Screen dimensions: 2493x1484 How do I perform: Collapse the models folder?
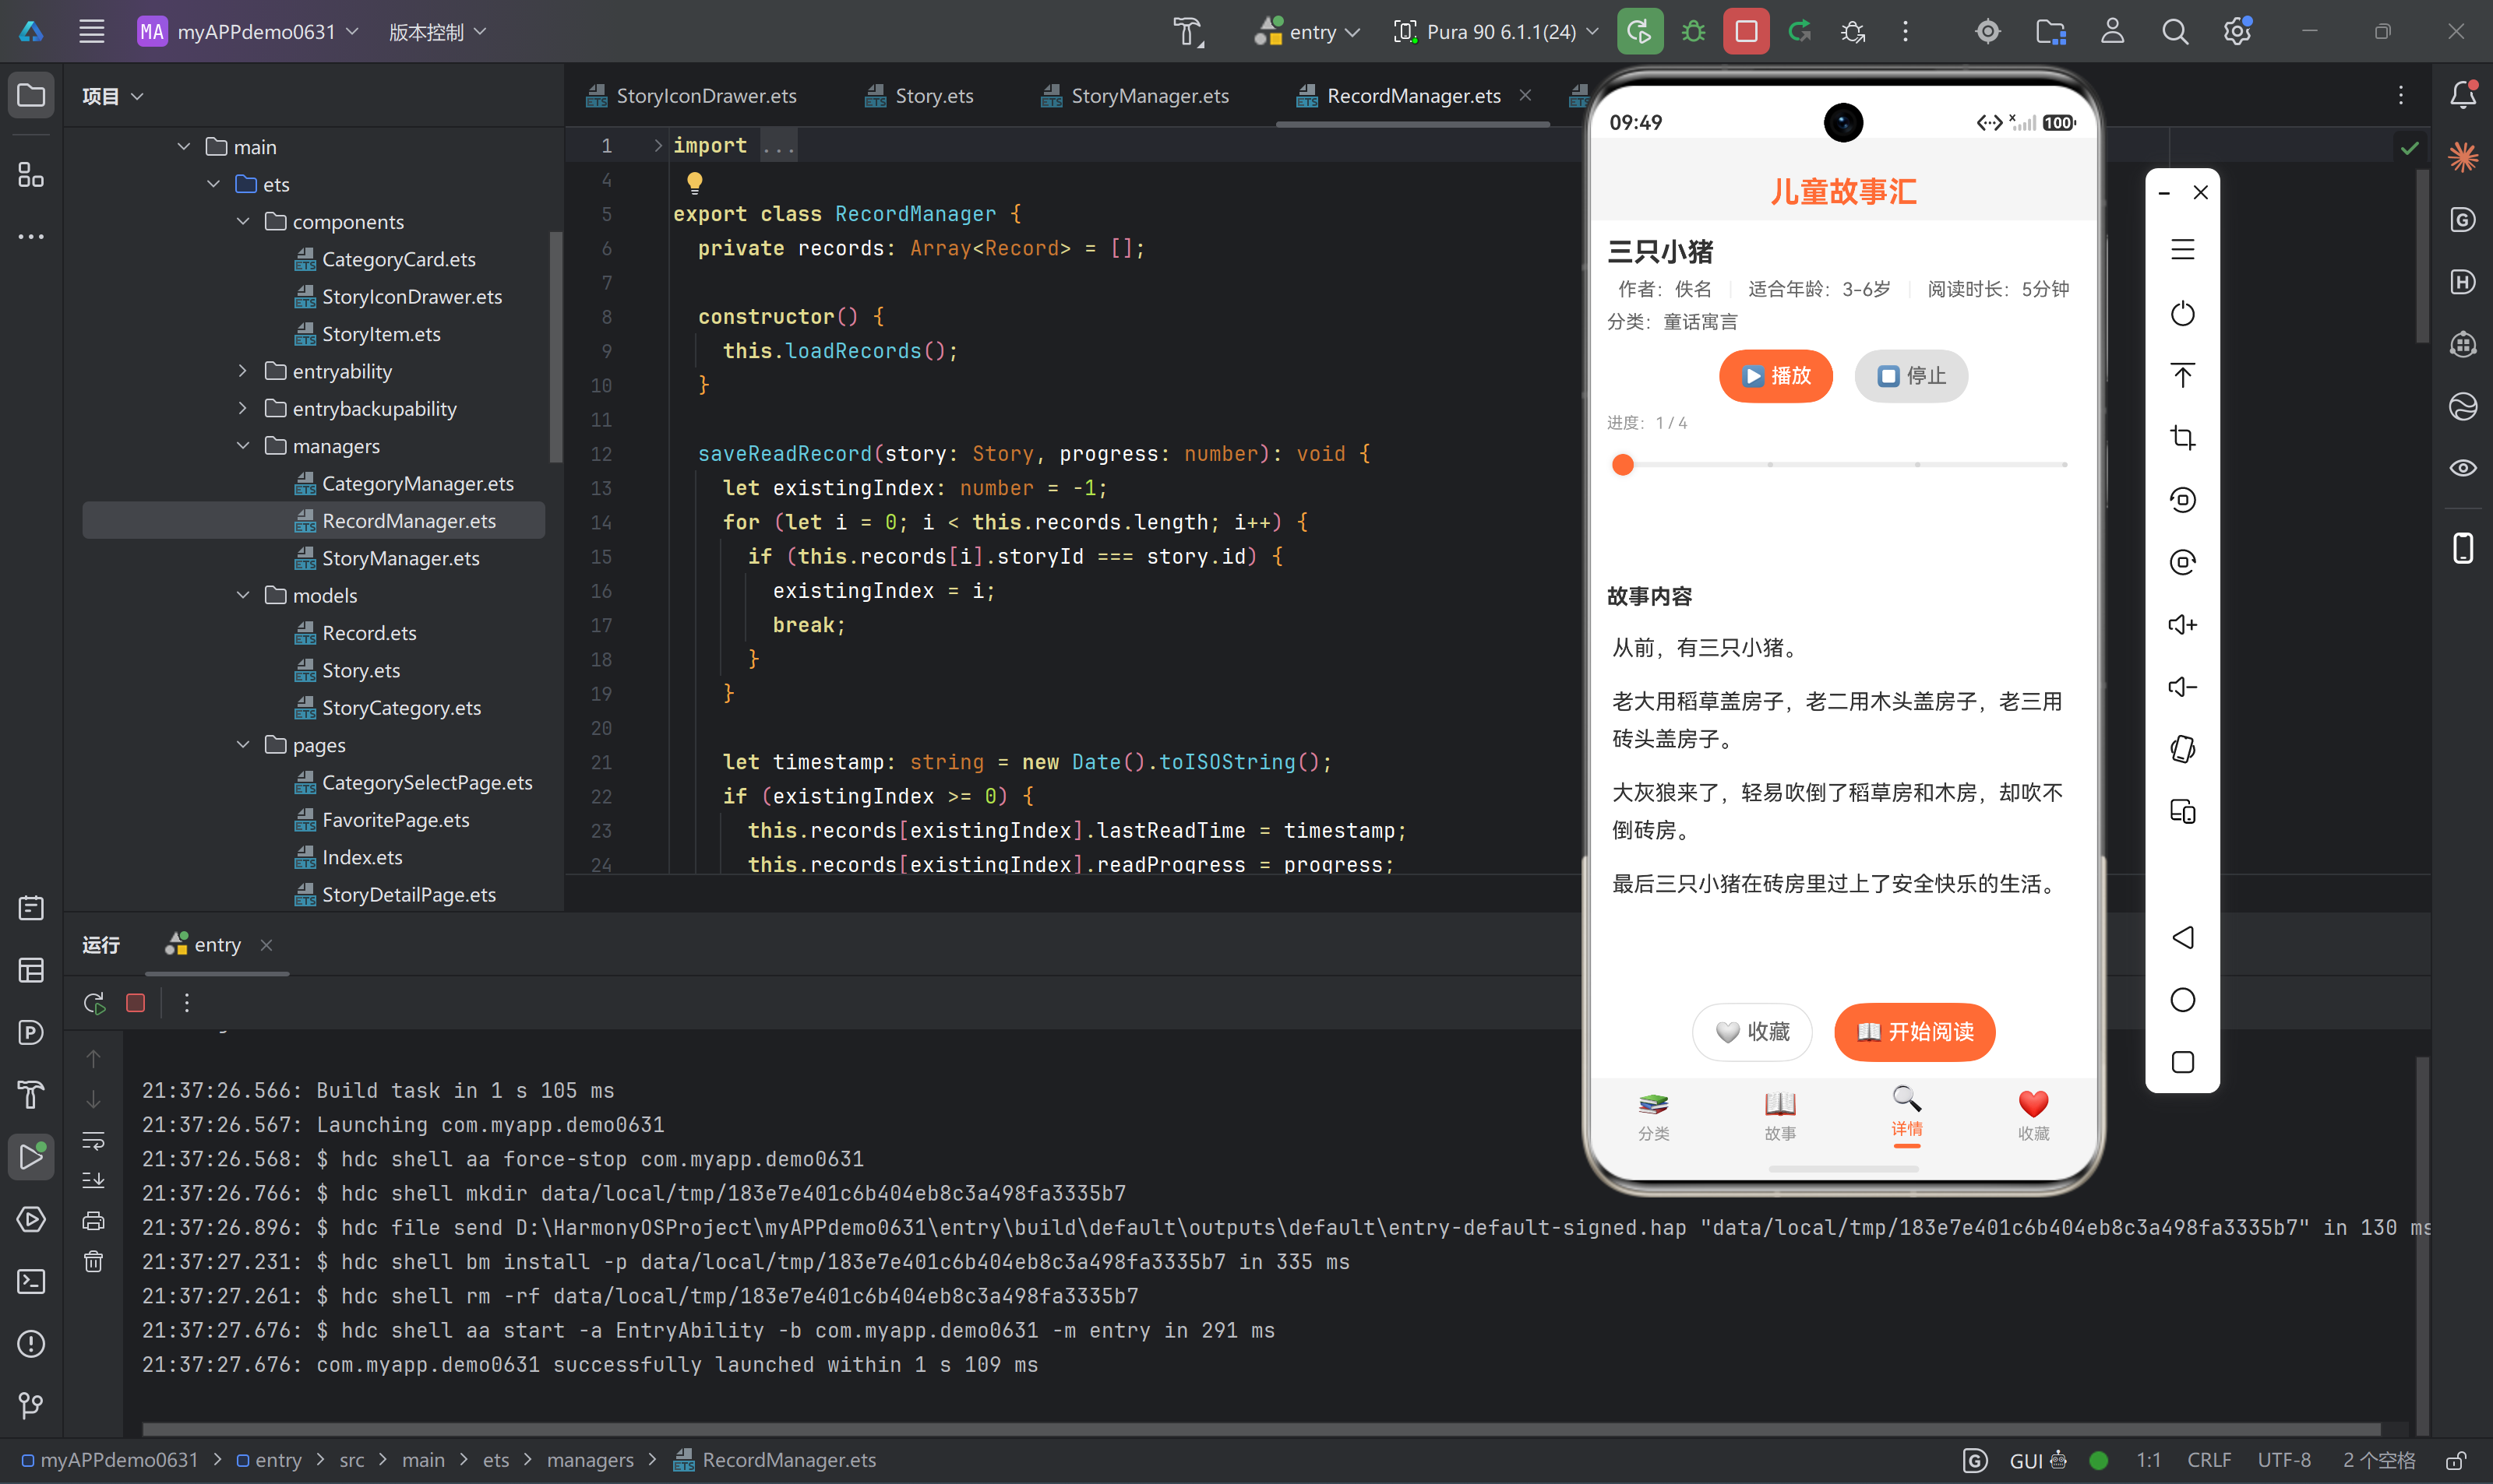[x=243, y=595]
